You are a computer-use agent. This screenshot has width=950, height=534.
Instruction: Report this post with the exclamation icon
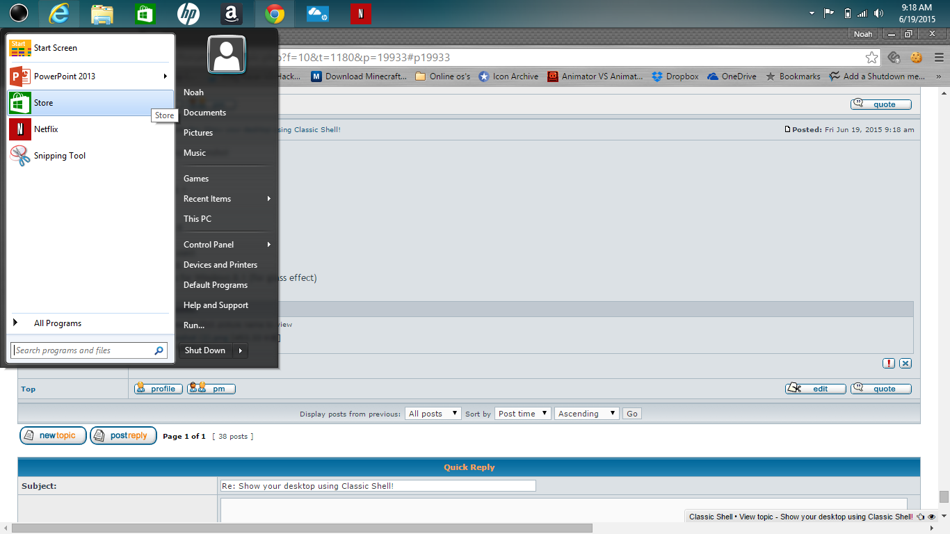click(x=889, y=363)
